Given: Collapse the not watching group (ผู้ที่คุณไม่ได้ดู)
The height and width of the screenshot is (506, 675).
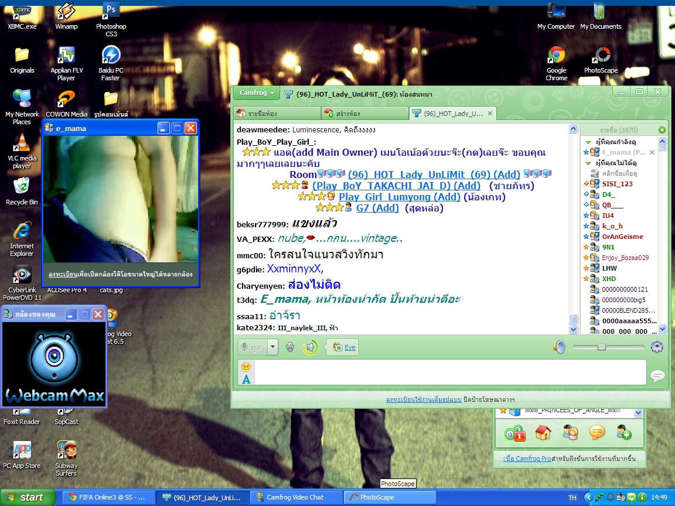Looking at the screenshot, I should pos(588,163).
